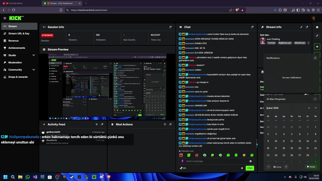Click the purple microphone icon in chat
This screenshot has width=322, height=181.
[x=182, y=161]
